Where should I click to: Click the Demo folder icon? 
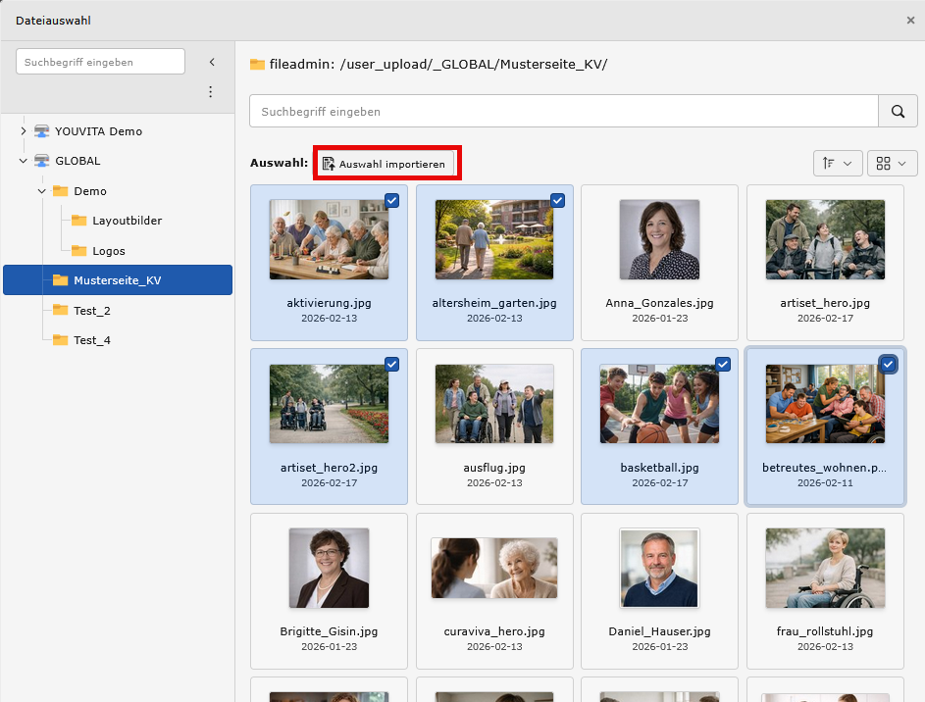coord(60,190)
